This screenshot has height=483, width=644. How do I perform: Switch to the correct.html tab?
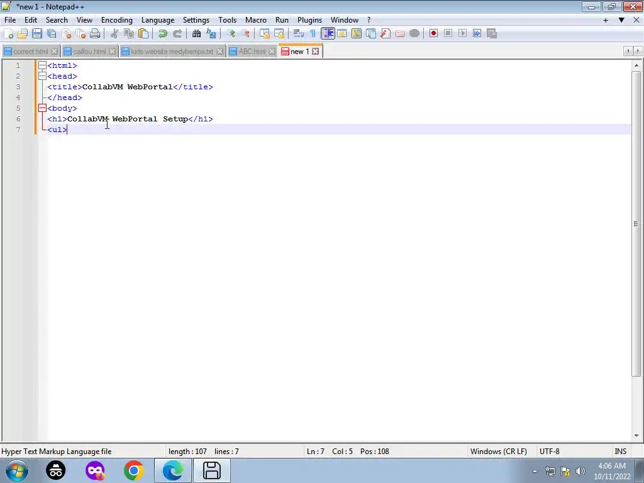coord(31,52)
